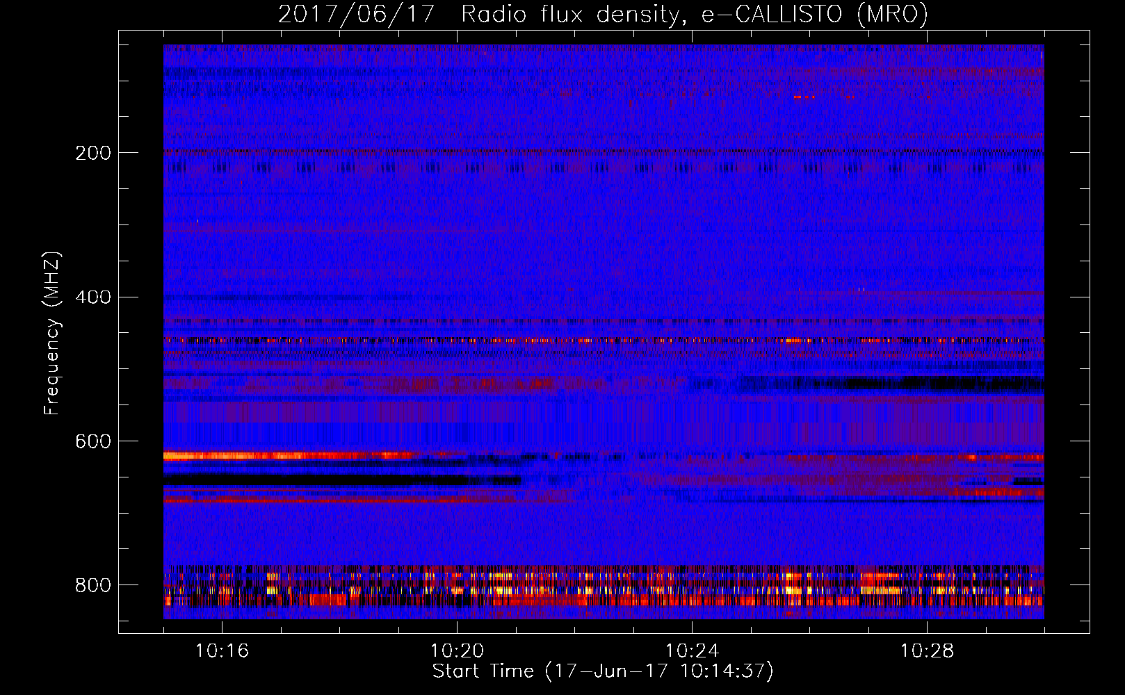Click the 600 frequency tick label
Viewport: 1125px width, 695px height.
click(x=93, y=442)
